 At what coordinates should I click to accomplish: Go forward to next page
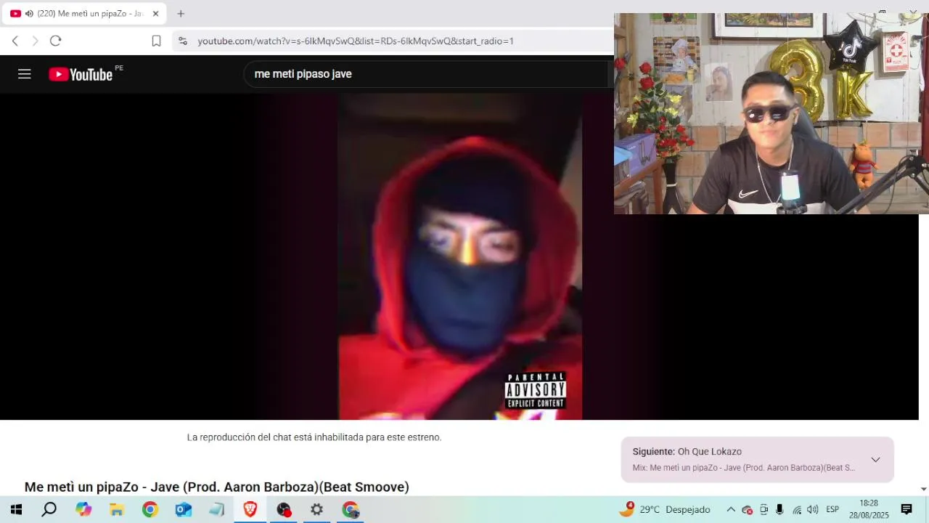tap(35, 41)
